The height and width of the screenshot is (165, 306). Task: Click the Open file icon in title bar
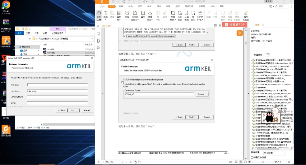coord(113,2)
